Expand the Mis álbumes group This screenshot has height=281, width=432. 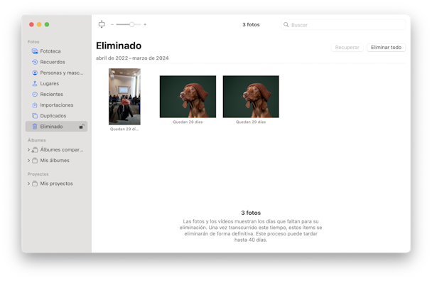click(28, 161)
